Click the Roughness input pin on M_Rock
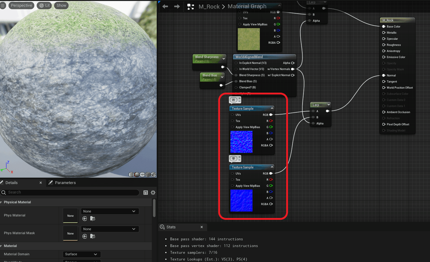The height and width of the screenshot is (262, 430). pos(383,45)
